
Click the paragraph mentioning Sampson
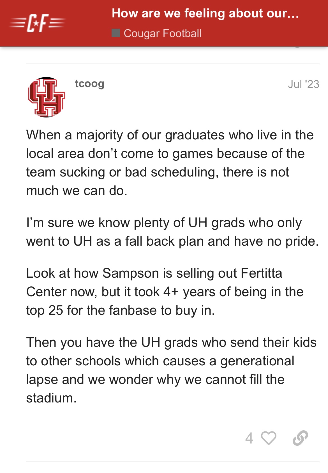pyautogui.click(x=165, y=292)
